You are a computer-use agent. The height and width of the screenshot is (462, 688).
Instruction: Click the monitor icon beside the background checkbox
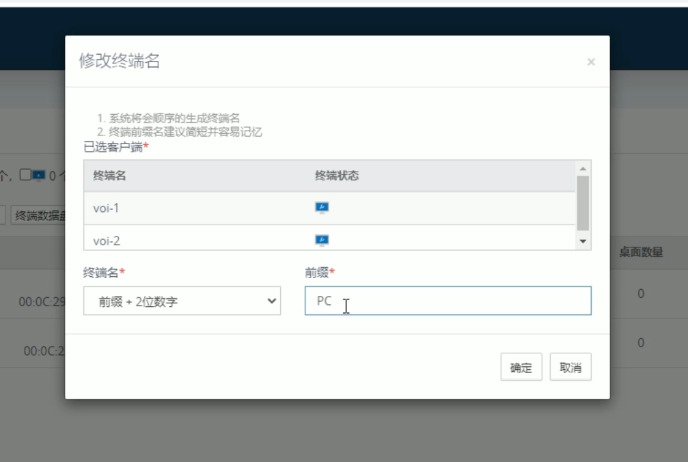click(39, 176)
